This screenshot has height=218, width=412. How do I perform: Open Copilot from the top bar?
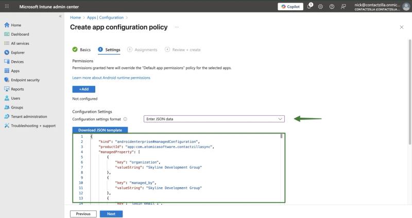click(290, 7)
